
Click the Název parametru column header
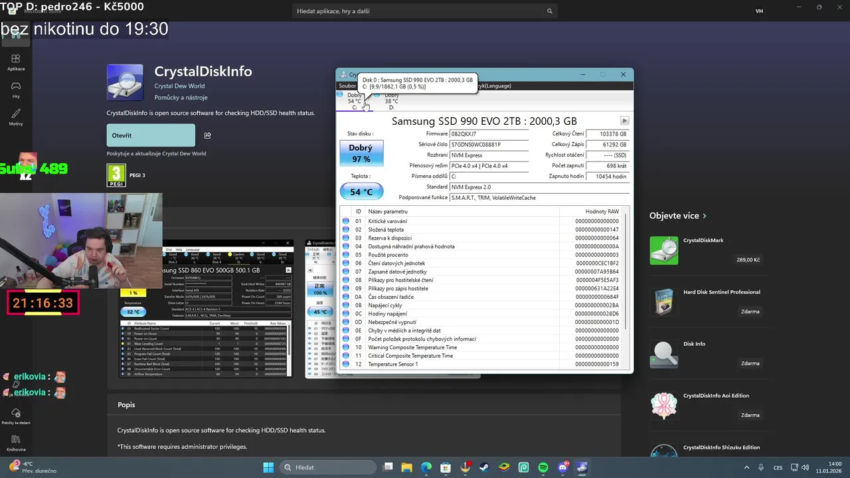coord(463,211)
